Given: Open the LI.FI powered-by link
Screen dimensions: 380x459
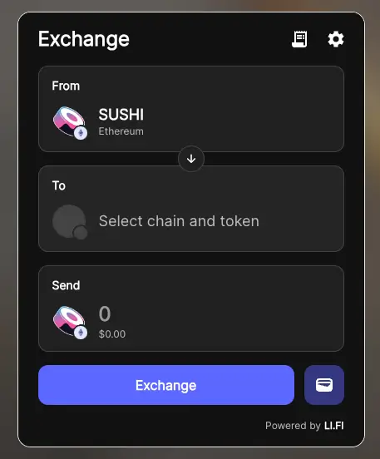Looking at the screenshot, I should [x=333, y=426].
